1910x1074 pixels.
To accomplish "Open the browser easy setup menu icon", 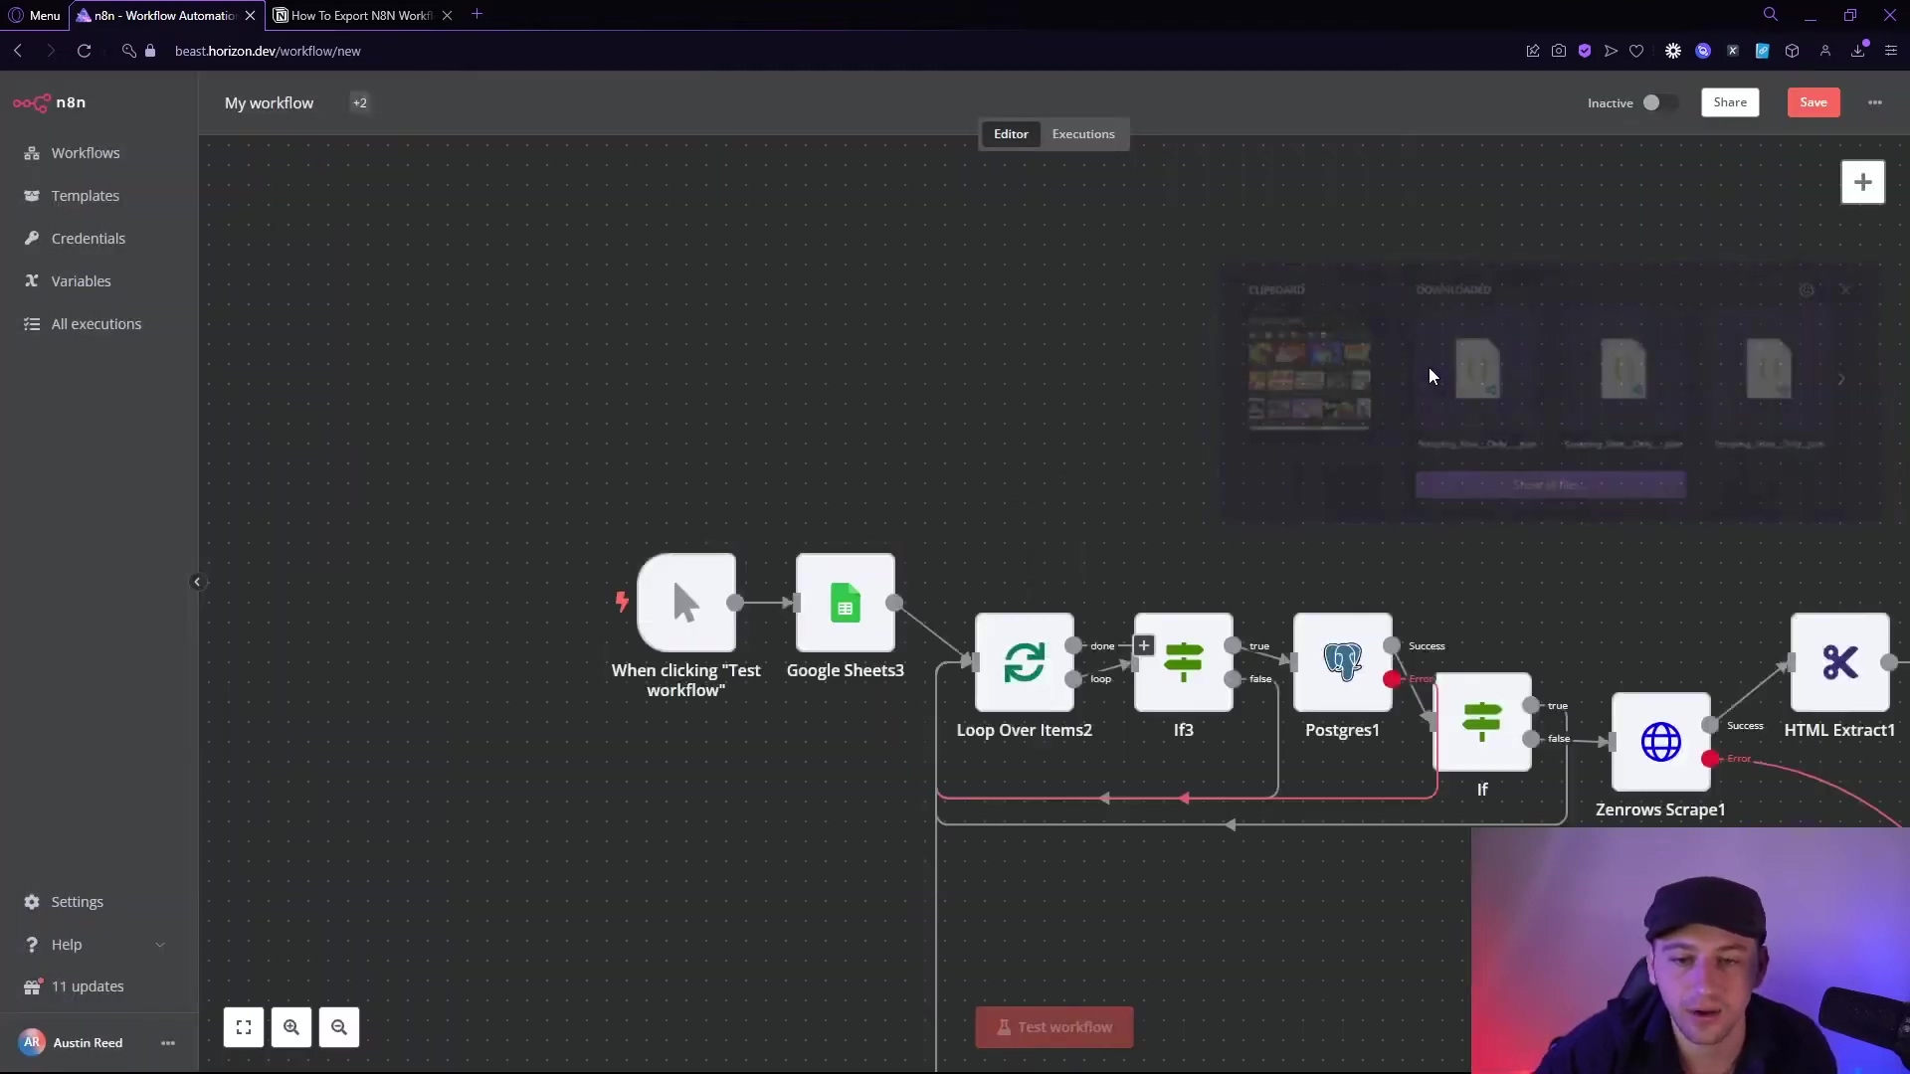I will tap(1891, 51).
